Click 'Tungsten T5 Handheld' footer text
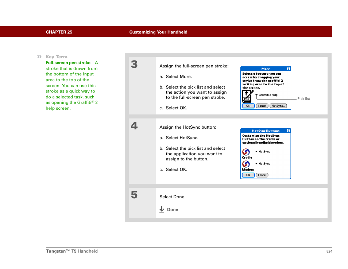348x269 pixels. (x=72, y=251)
